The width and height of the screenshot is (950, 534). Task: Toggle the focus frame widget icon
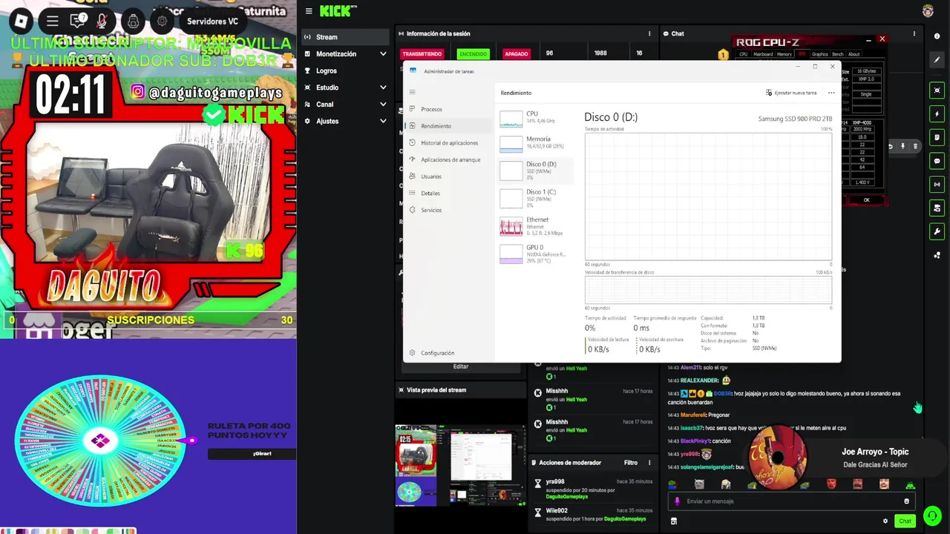tap(937, 90)
